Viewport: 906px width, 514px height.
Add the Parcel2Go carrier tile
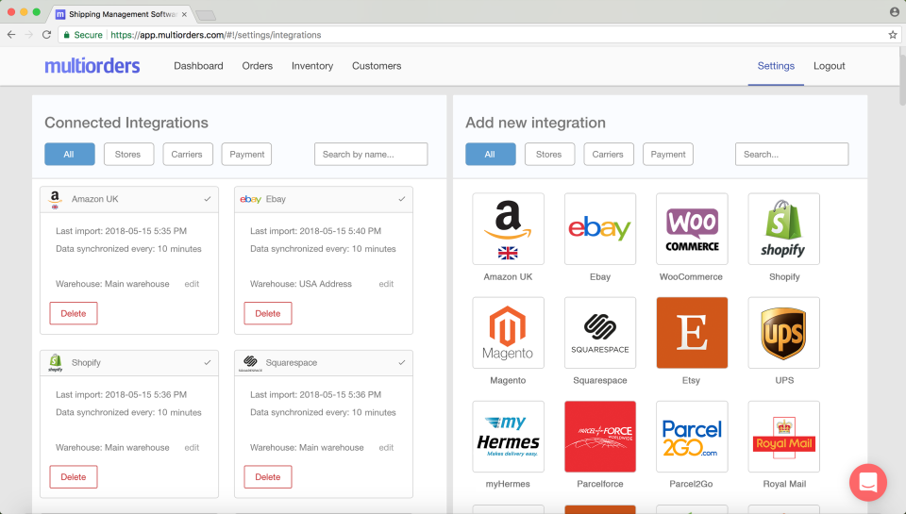pos(692,437)
